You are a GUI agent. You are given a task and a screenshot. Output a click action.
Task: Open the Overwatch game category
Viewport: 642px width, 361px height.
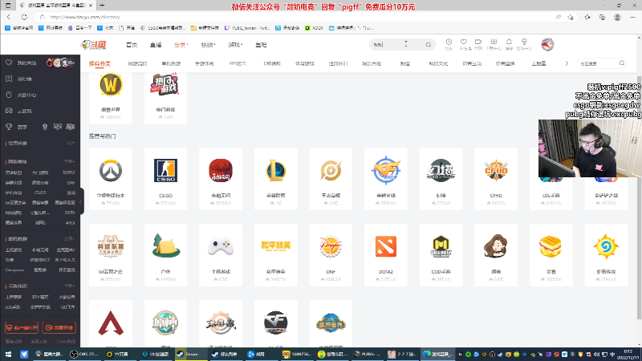[x=111, y=179]
